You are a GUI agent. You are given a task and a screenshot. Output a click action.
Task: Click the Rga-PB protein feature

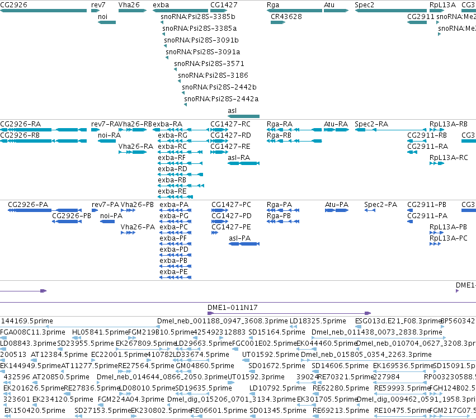coord(283,222)
